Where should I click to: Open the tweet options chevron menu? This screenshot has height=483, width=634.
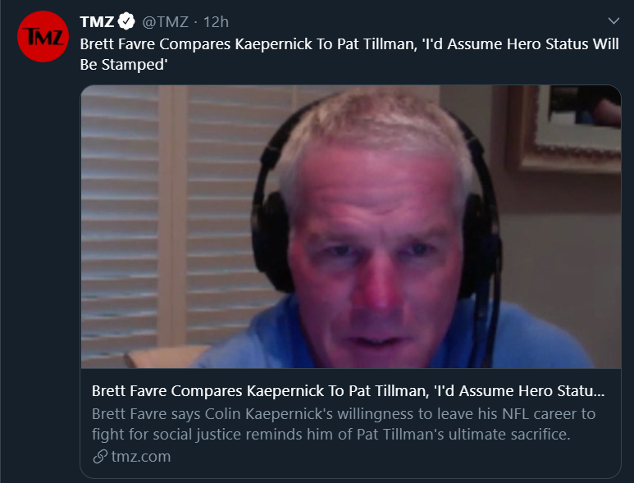click(613, 21)
